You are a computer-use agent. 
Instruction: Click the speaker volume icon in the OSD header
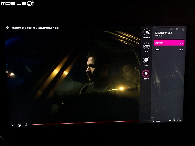[x=183, y=29]
